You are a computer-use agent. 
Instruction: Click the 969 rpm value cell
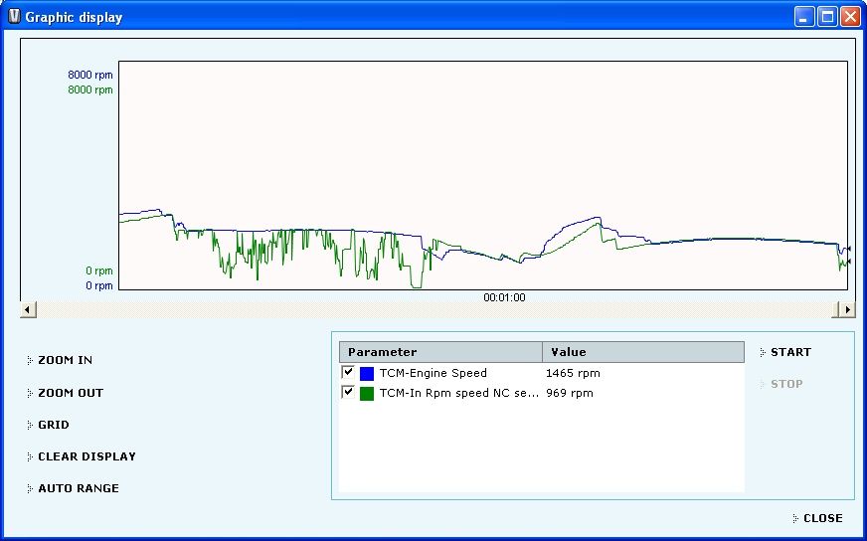[570, 393]
